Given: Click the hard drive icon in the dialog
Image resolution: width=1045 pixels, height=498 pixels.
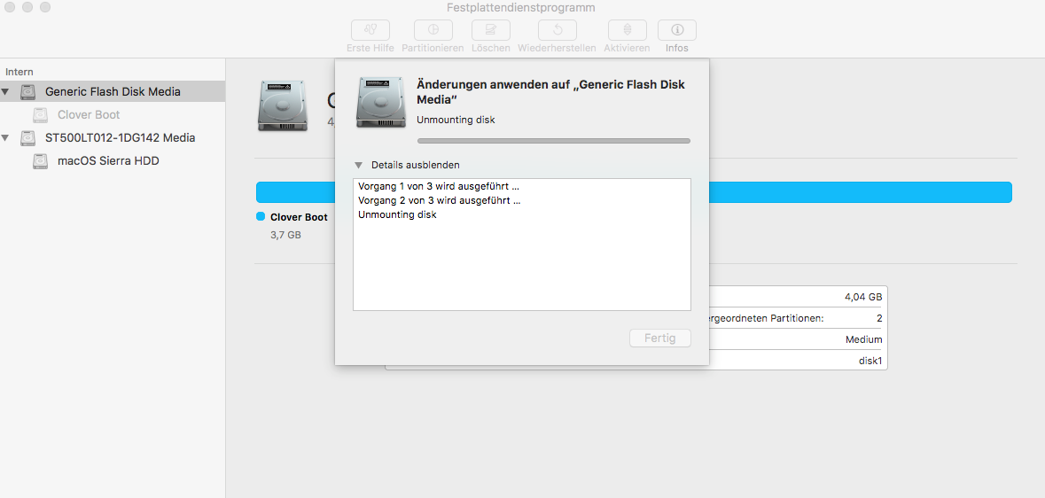Looking at the screenshot, I should [381, 102].
